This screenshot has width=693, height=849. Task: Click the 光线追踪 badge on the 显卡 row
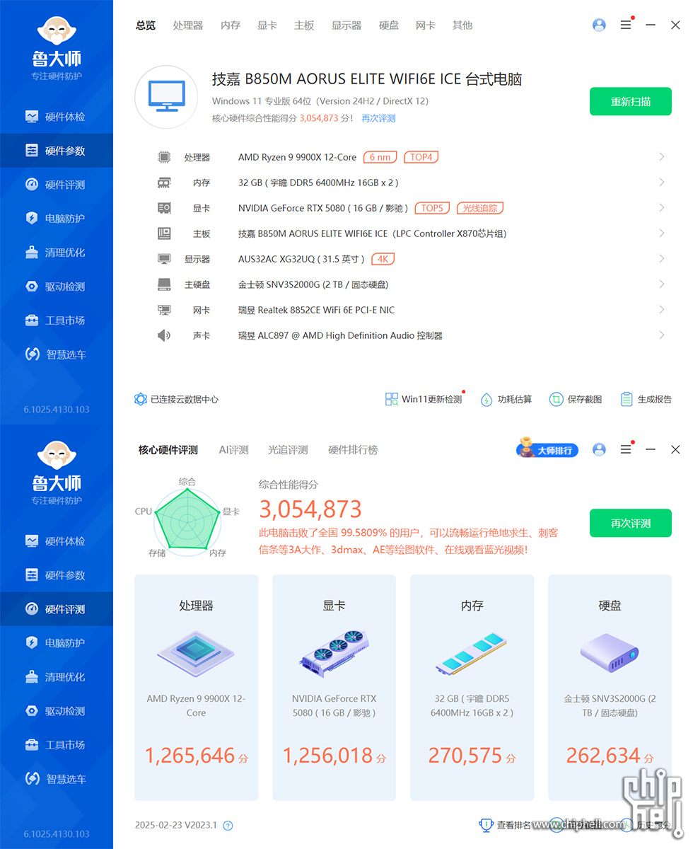tap(480, 208)
